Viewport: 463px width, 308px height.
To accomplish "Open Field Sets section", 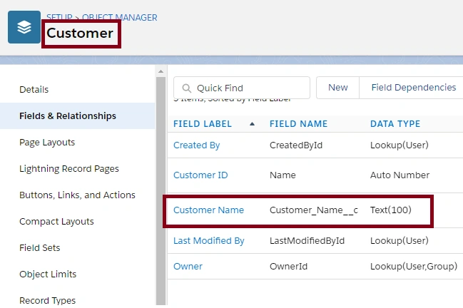I will click(x=39, y=248).
